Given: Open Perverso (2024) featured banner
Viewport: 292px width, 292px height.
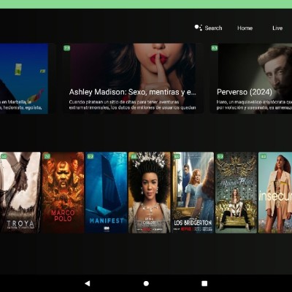Looking at the screenshot, I should click(251, 78).
